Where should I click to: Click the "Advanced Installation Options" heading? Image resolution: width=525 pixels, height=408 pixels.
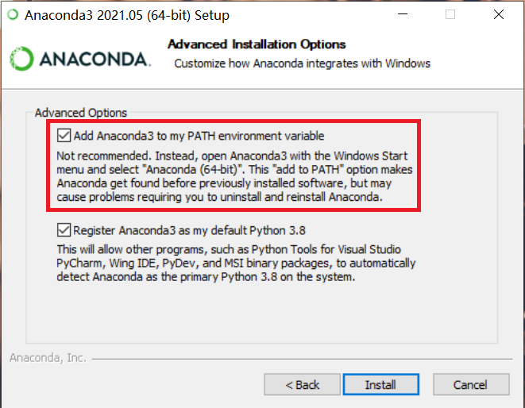pos(257,44)
